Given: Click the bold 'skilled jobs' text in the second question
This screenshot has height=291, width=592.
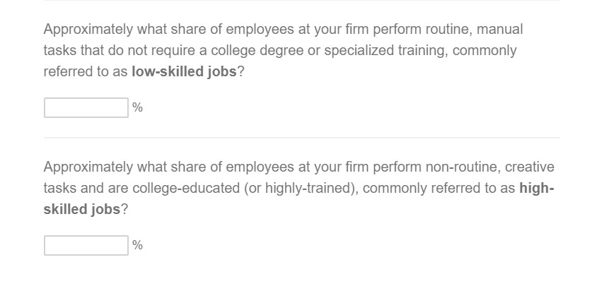Looking at the screenshot, I should [82, 209].
